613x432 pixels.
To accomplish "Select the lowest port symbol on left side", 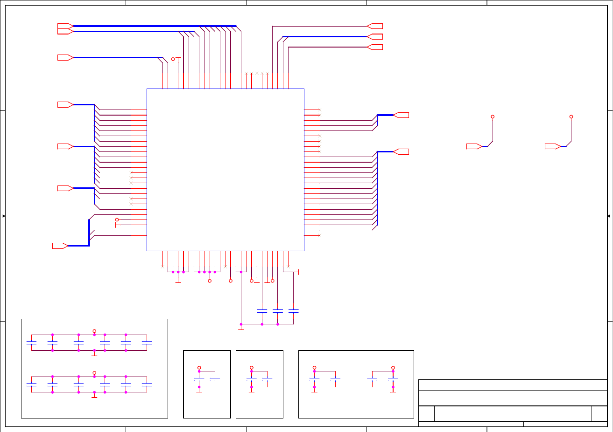I will pos(60,246).
